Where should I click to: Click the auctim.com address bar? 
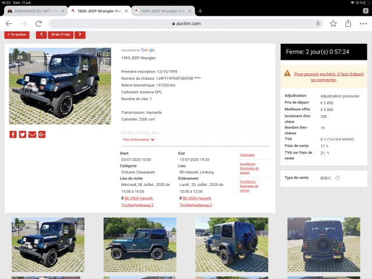click(186, 23)
